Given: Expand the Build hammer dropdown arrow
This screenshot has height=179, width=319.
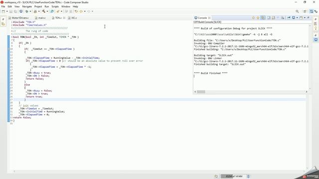Looking at the screenshot, I should pos(47,11).
